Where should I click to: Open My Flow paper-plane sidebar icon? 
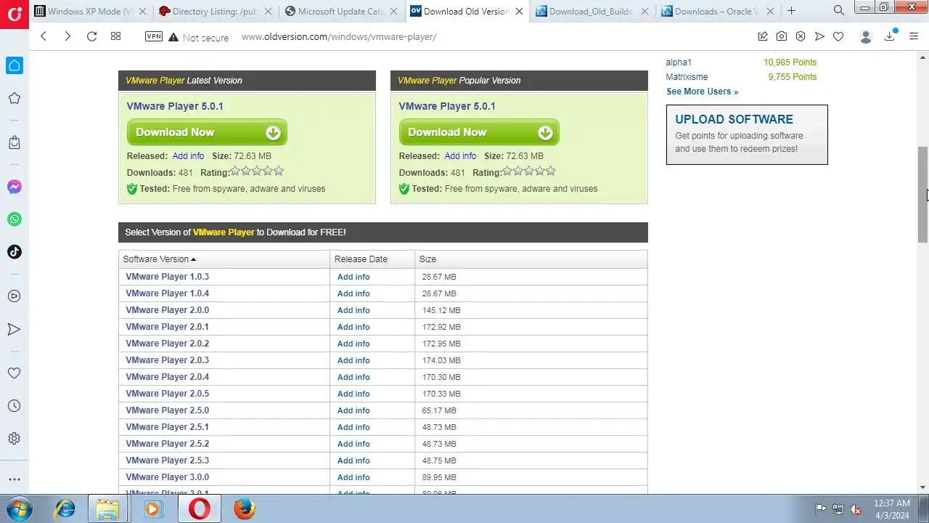click(14, 329)
